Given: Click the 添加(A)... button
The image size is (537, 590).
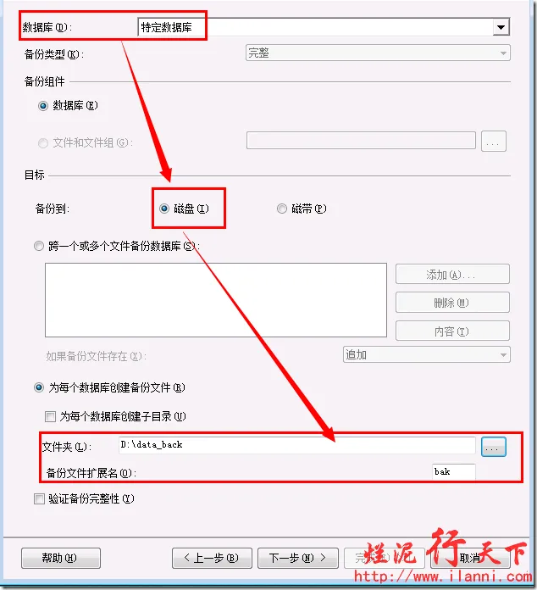Looking at the screenshot, I should coord(452,274).
